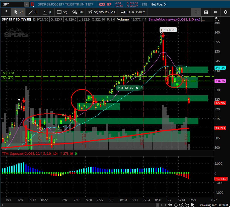Viewport: 230px width, 207px height.
Task: Choose the Trendline (TL) tool
Action: coord(33,12)
